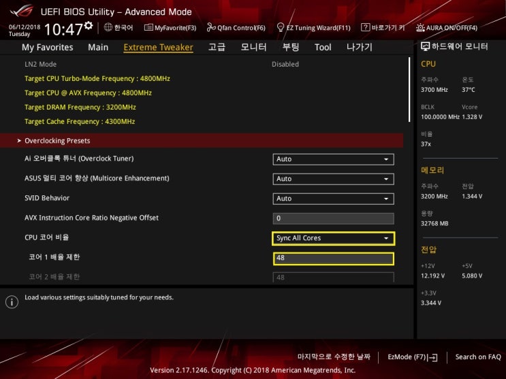Click the 하드웨어 모니터 monitor icon
506x379 pixels.
[x=426, y=47]
